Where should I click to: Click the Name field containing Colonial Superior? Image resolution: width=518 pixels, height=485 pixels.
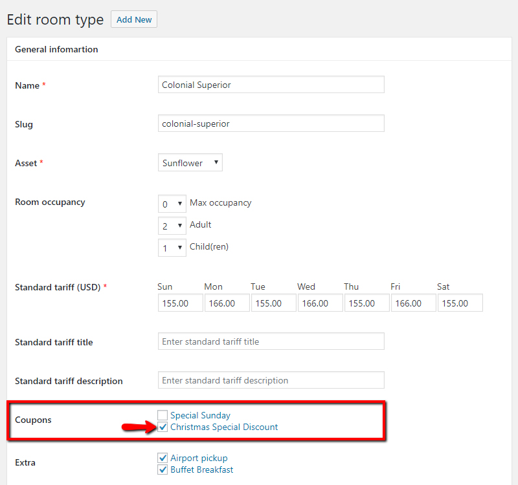[x=271, y=84]
